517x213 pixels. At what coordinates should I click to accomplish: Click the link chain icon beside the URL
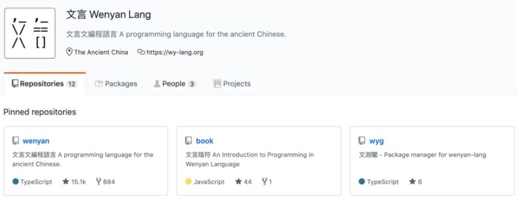point(141,52)
